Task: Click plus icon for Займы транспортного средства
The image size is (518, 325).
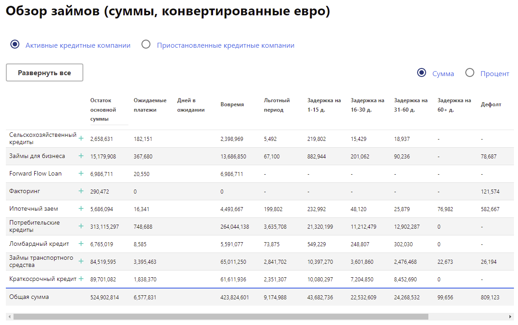Action: [81, 261]
